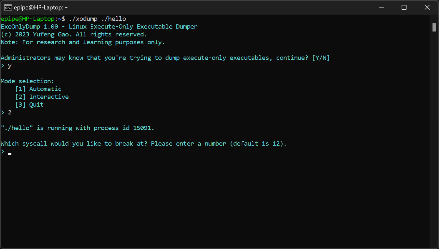Click the "[3] Quit" mode option text
The height and width of the screenshot is (249, 439).
tap(29, 105)
